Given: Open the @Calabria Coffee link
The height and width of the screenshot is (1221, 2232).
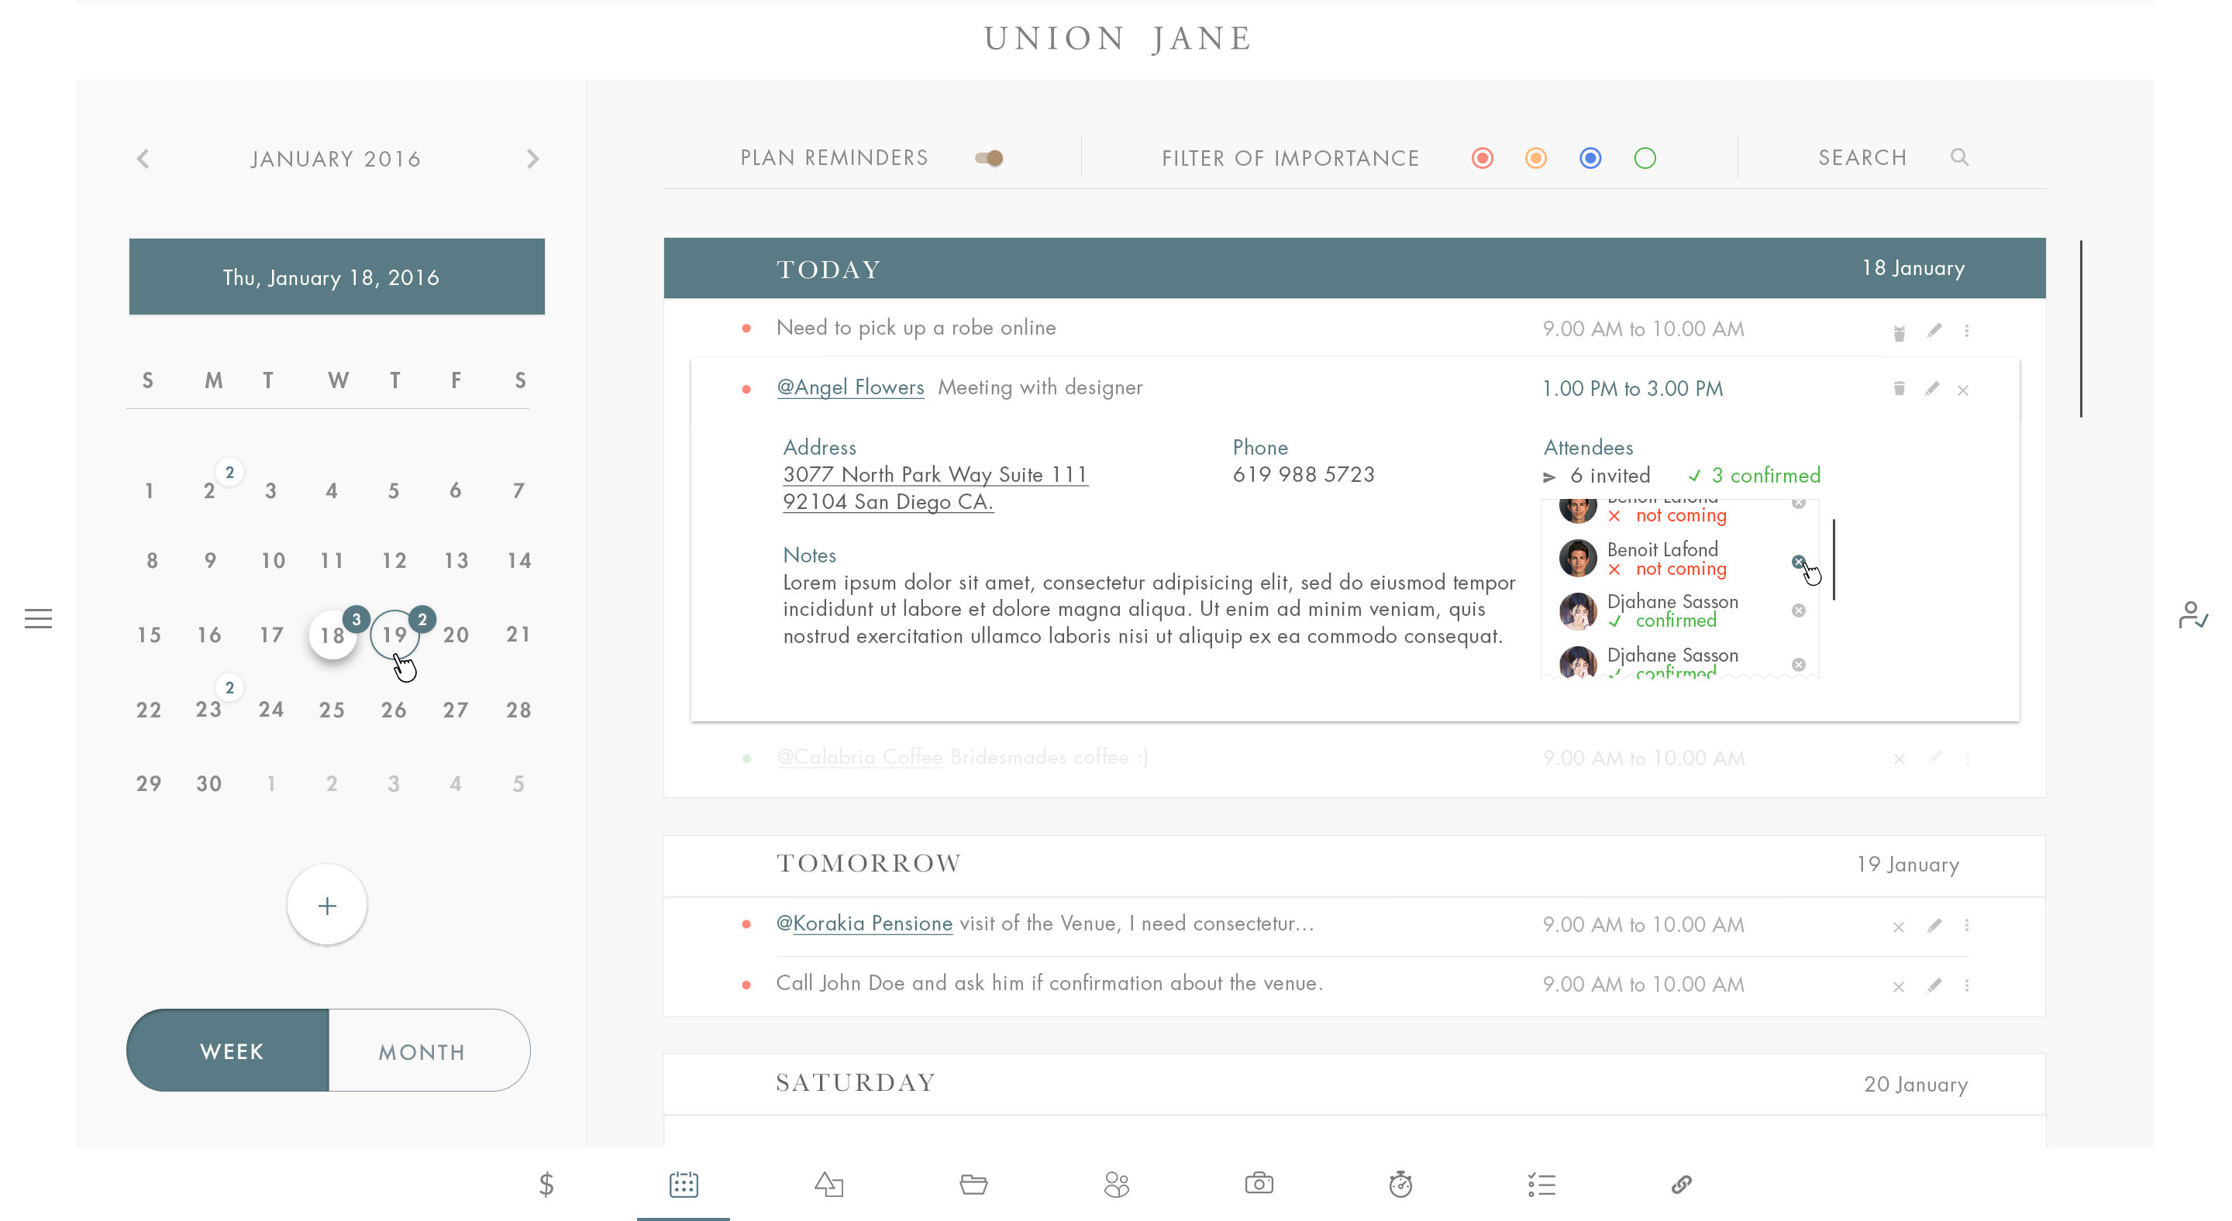Looking at the screenshot, I should pos(859,757).
